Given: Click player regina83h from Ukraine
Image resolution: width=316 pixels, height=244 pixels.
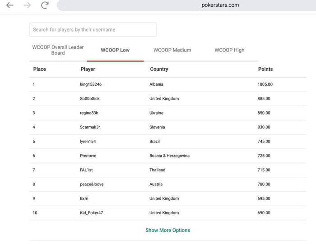Looking at the screenshot, I should pos(89,113).
